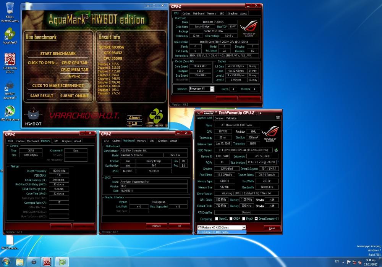Launch the AquaMark3 desktop shortcut
This screenshot has height=267, width=382.
click(10, 36)
